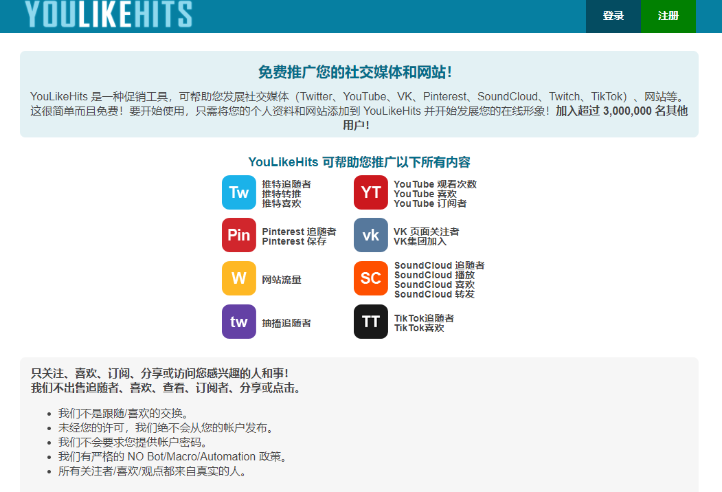722x492 pixels.
Task: Click the YouLikeHits logo in header
Action: (109, 14)
